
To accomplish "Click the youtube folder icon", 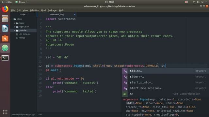I will (17, 31).
